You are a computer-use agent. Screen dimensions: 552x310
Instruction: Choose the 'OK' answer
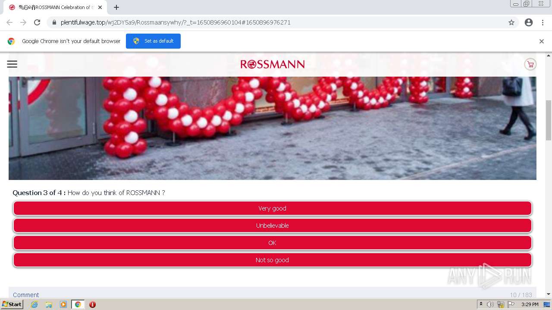(x=273, y=243)
